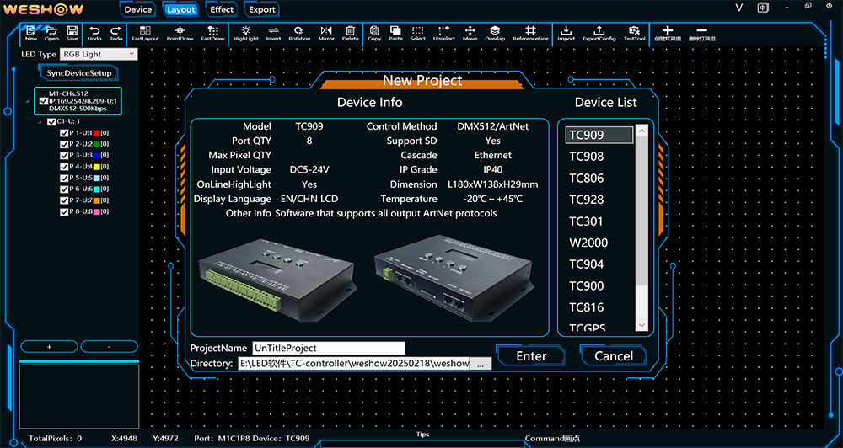Click Cancel in New Project dialog
Screen dimensions: 843x448
pos(613,355)
